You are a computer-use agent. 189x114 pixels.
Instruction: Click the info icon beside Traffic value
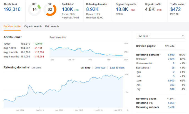coord(185,4)
